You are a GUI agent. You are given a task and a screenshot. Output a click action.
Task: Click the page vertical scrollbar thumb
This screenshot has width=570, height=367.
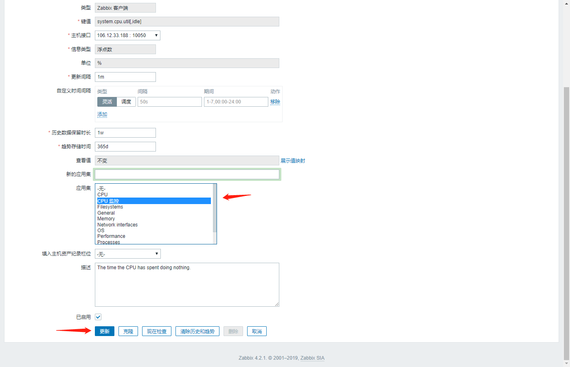[566, 223]
